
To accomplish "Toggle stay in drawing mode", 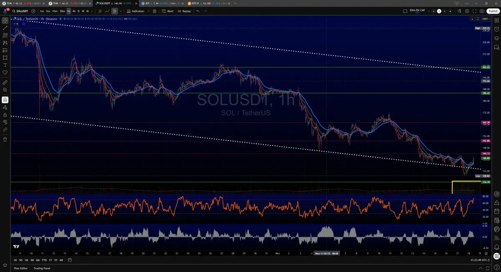I will [5, 107].
